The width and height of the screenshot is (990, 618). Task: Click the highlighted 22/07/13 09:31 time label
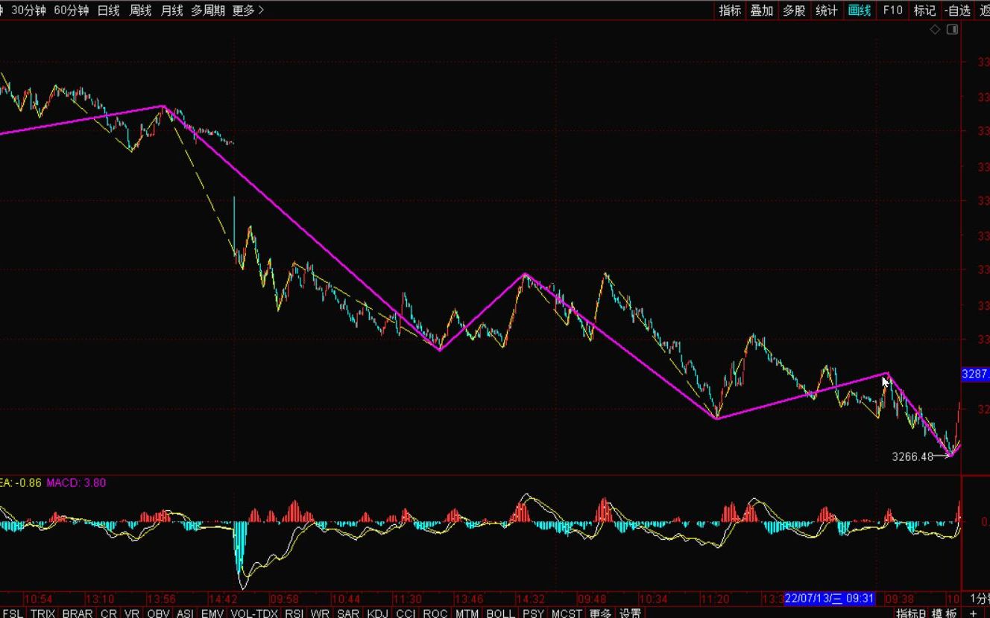828,598
